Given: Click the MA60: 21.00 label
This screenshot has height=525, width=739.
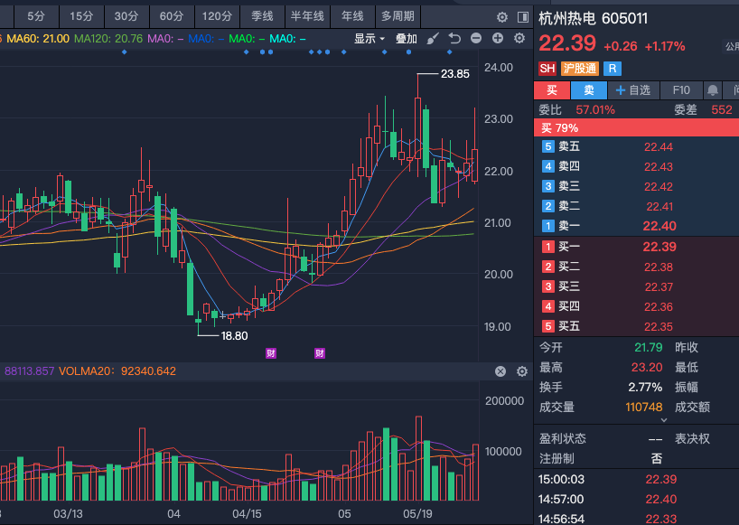Looking at the screenshot, I should (x=38, y=39).
